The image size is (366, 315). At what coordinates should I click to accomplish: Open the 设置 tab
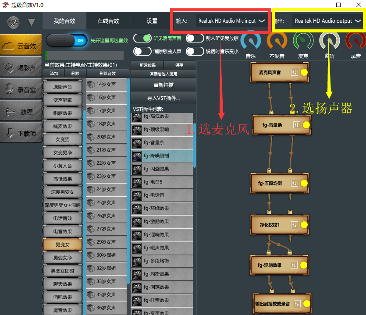point(152,21)
